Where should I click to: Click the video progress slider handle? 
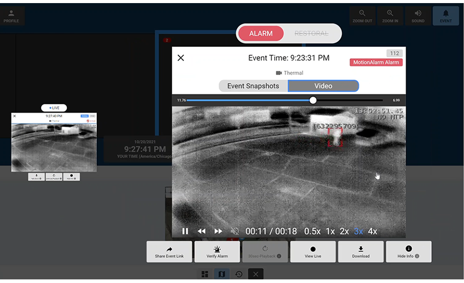tap(313, 100)
